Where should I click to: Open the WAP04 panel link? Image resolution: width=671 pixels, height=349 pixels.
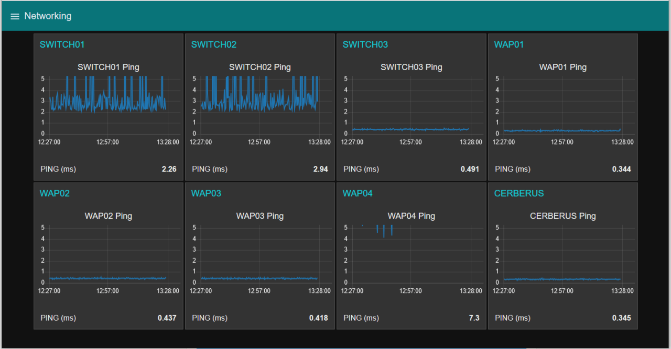(x=358, y=193)
